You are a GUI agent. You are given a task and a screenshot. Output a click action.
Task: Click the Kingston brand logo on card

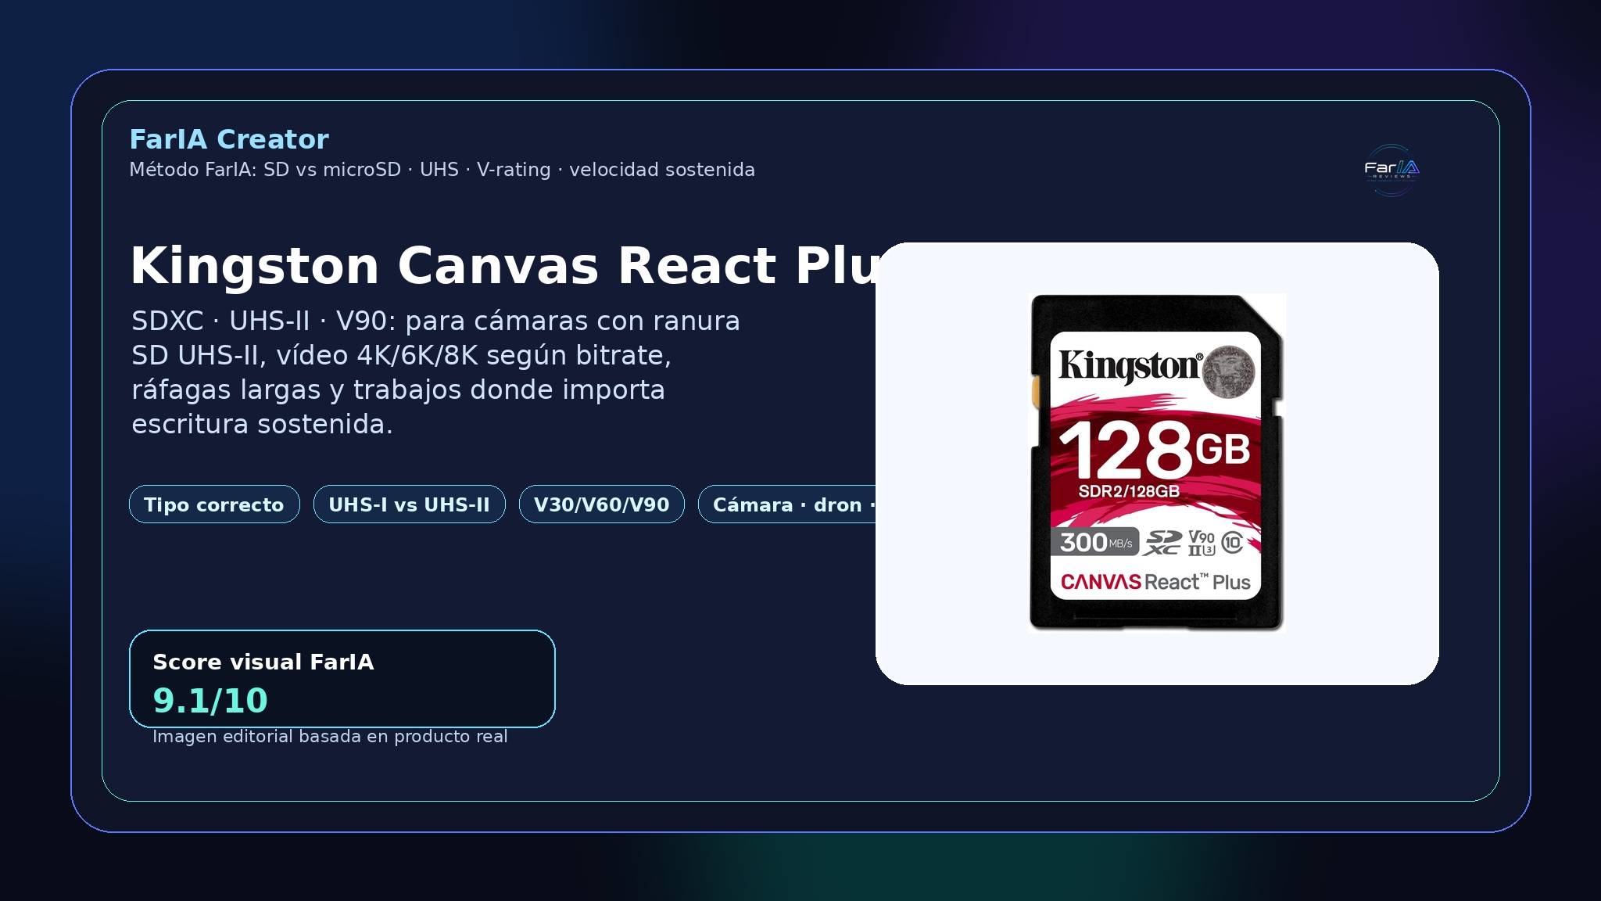(1131, 366)
